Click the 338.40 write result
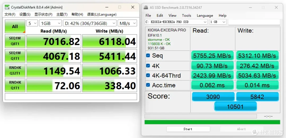The image size is (286, 138). pyautogui.click(x=110, y=85)
